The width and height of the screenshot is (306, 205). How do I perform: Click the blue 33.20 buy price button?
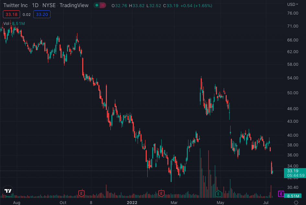[42, 14]
